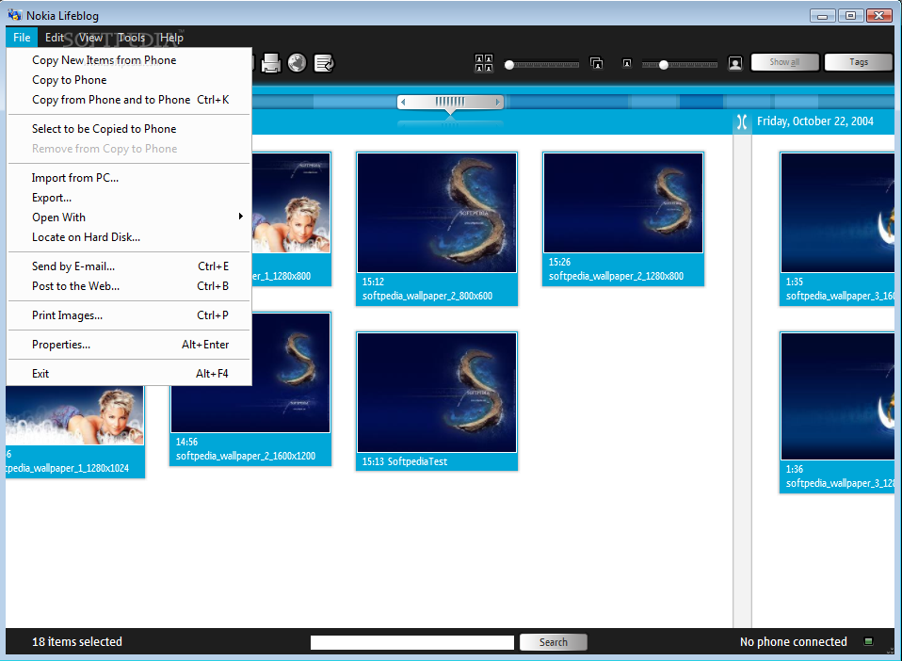
Task: Click the Nokia Lifeblog title bar icon
Action: (15, 15)
